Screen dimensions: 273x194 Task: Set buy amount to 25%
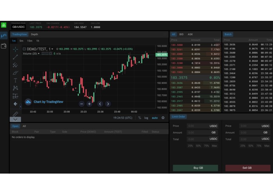point(190,146)
